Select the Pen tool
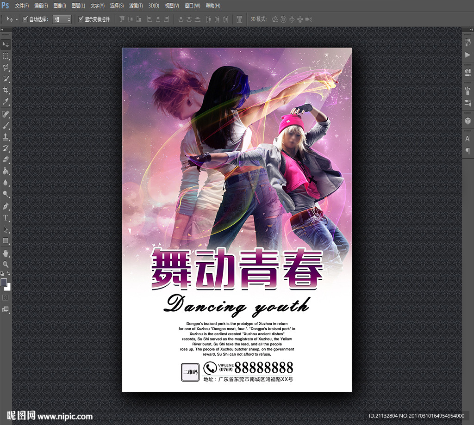The width and height of the screenshot is (474, 425). [x=6, y=206]
